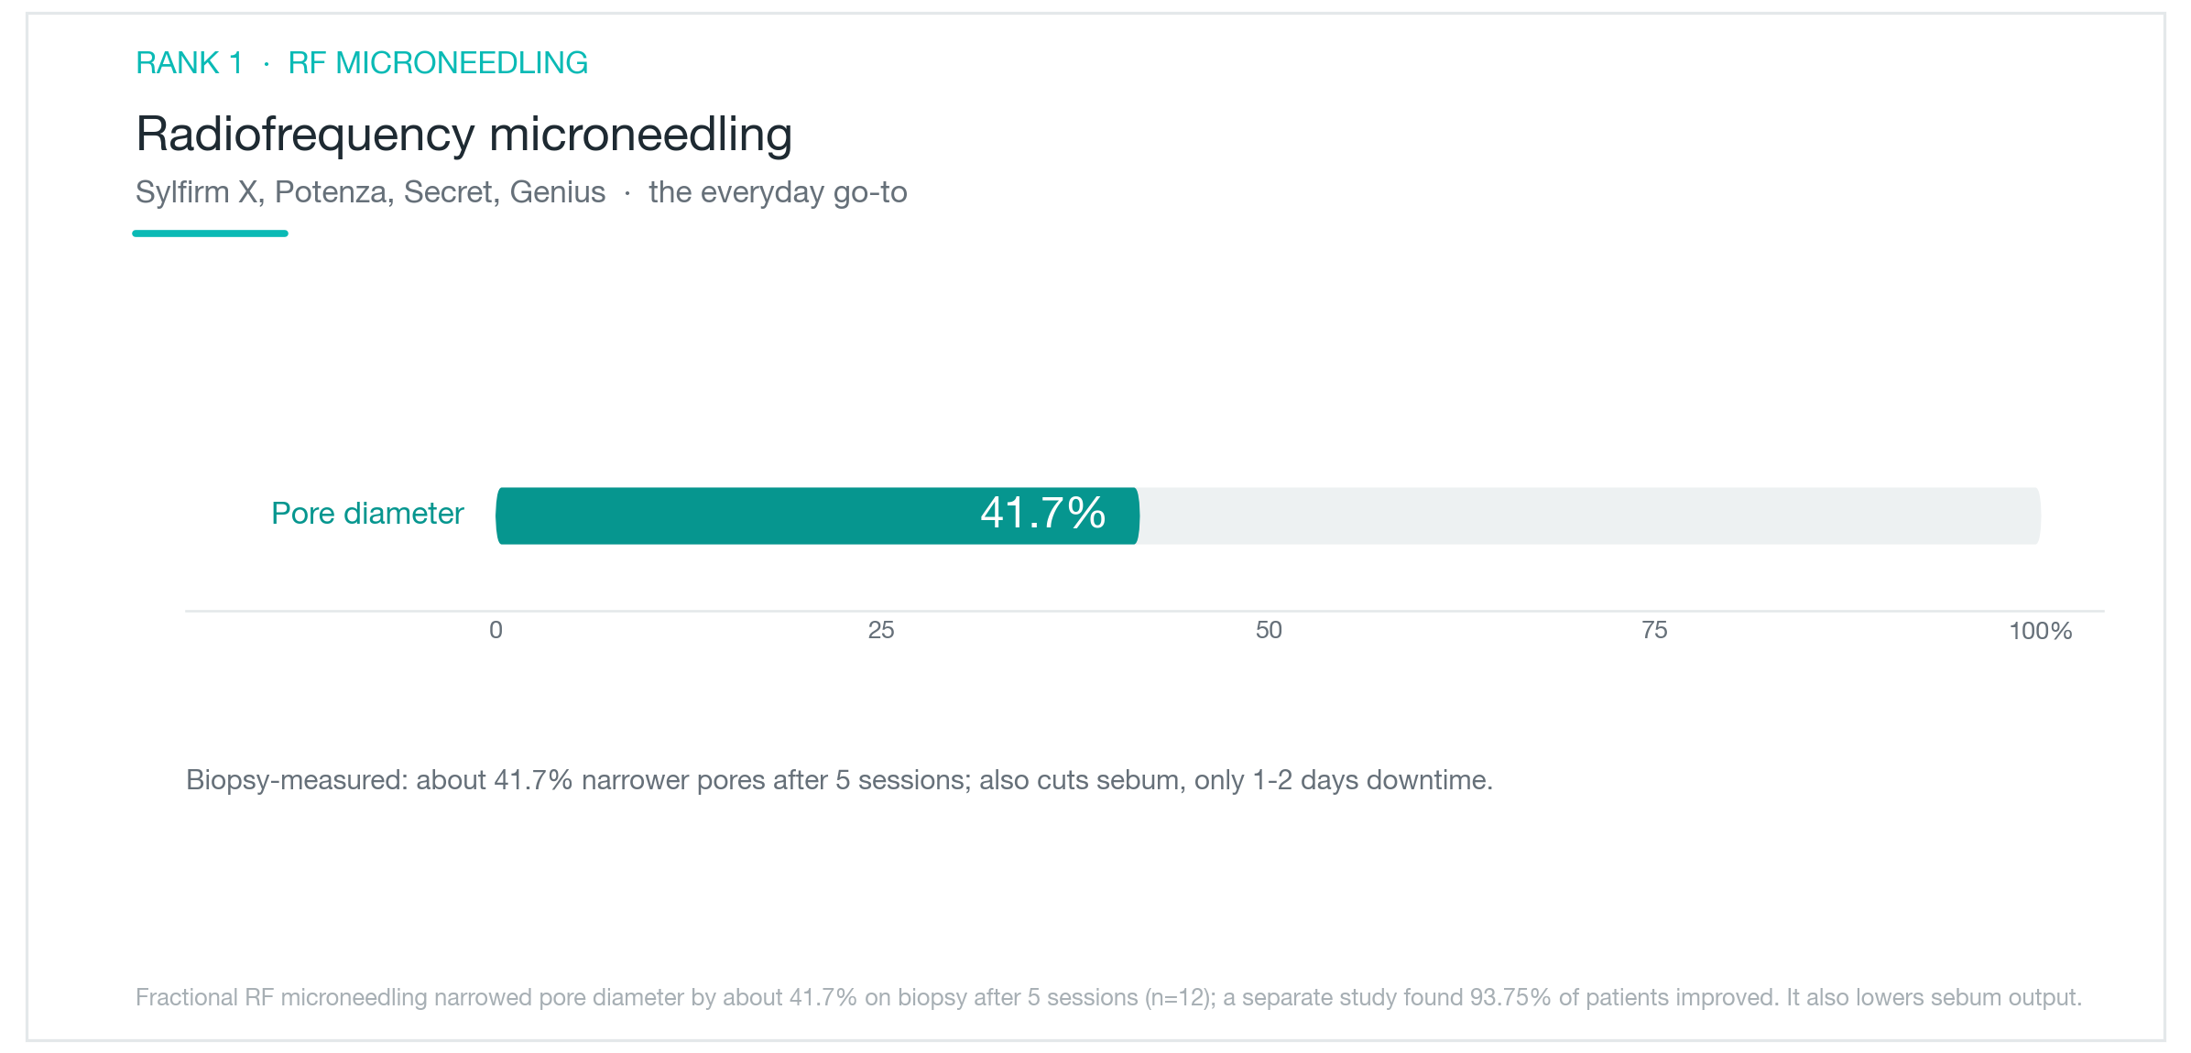2191x1053 pixels.
Task: Click the 100% axis tick label
Action: click(x=2041, y=631)
